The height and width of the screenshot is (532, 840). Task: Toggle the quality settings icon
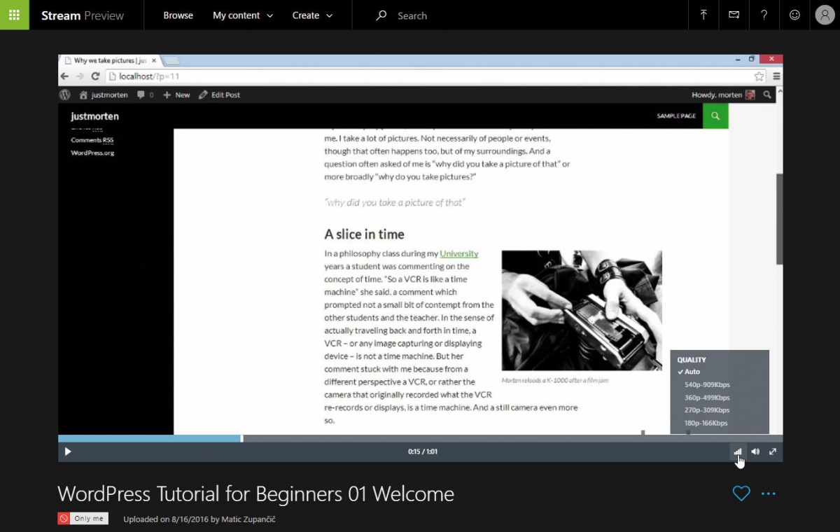pyautogui.click(x=738, y=451)
